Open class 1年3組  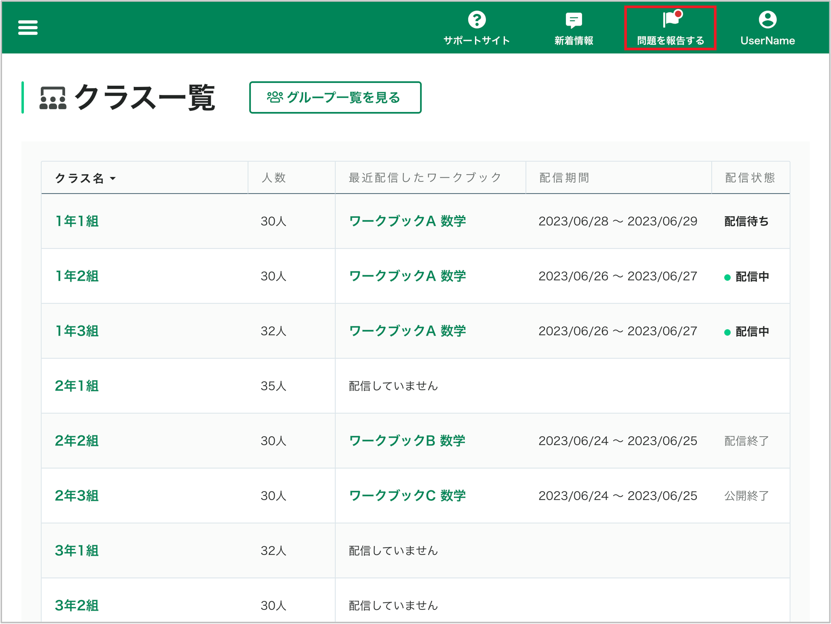tap(77, 331)
